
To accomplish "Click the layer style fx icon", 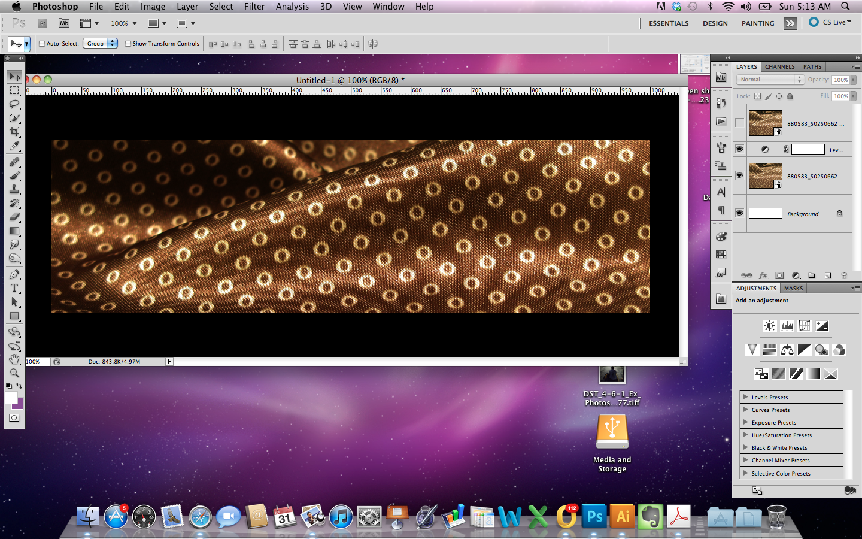I will pos(763,275).
